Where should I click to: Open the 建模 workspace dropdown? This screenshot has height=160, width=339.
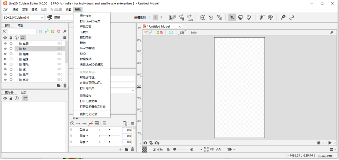[x=60, y=18]
